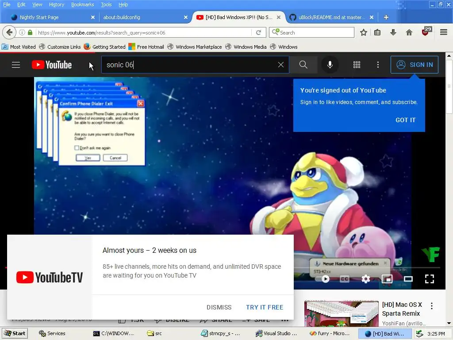Open the View menu
The image size is (453, 340).
tap(37, 4)
